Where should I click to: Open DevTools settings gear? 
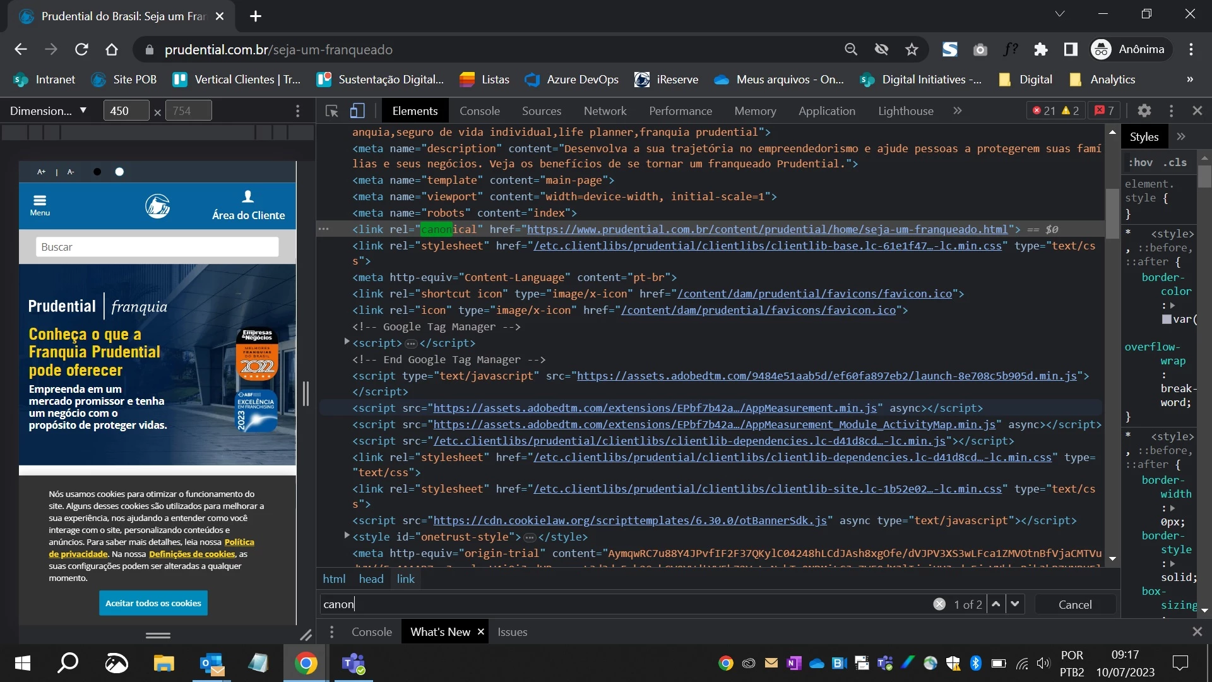click(1144, 111)
